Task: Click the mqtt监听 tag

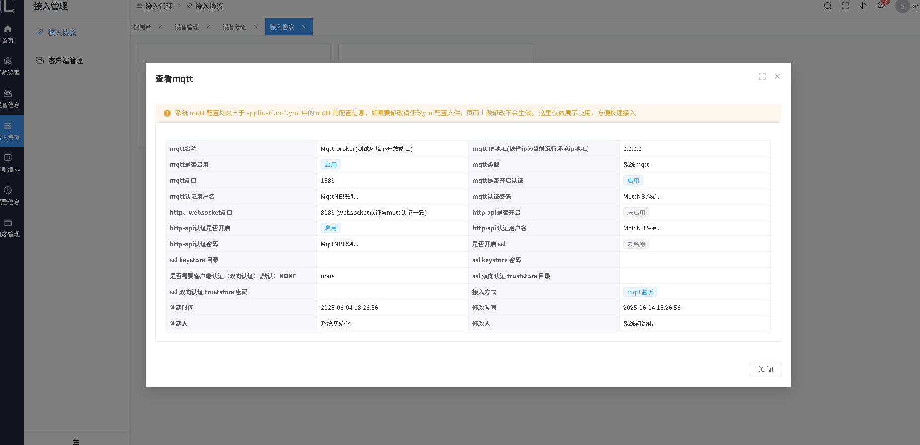Action: pyautogui.click(x=640, y=292)
